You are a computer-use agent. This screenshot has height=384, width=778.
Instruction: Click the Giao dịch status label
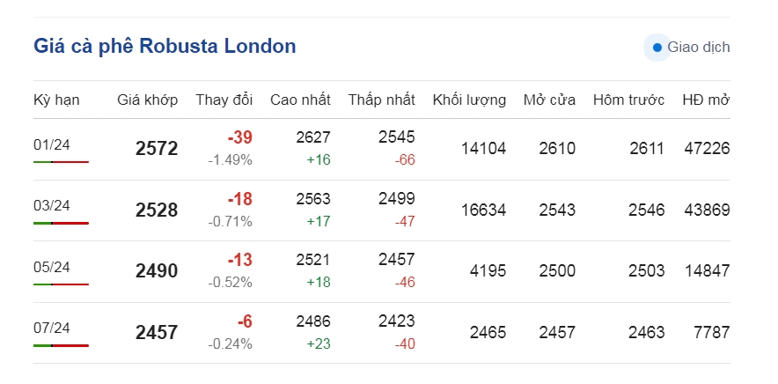(699, 48)
